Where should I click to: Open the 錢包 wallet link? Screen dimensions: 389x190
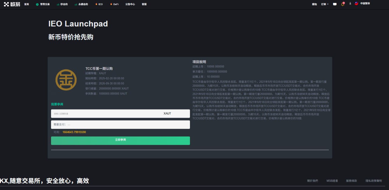[x=314, y=4]
